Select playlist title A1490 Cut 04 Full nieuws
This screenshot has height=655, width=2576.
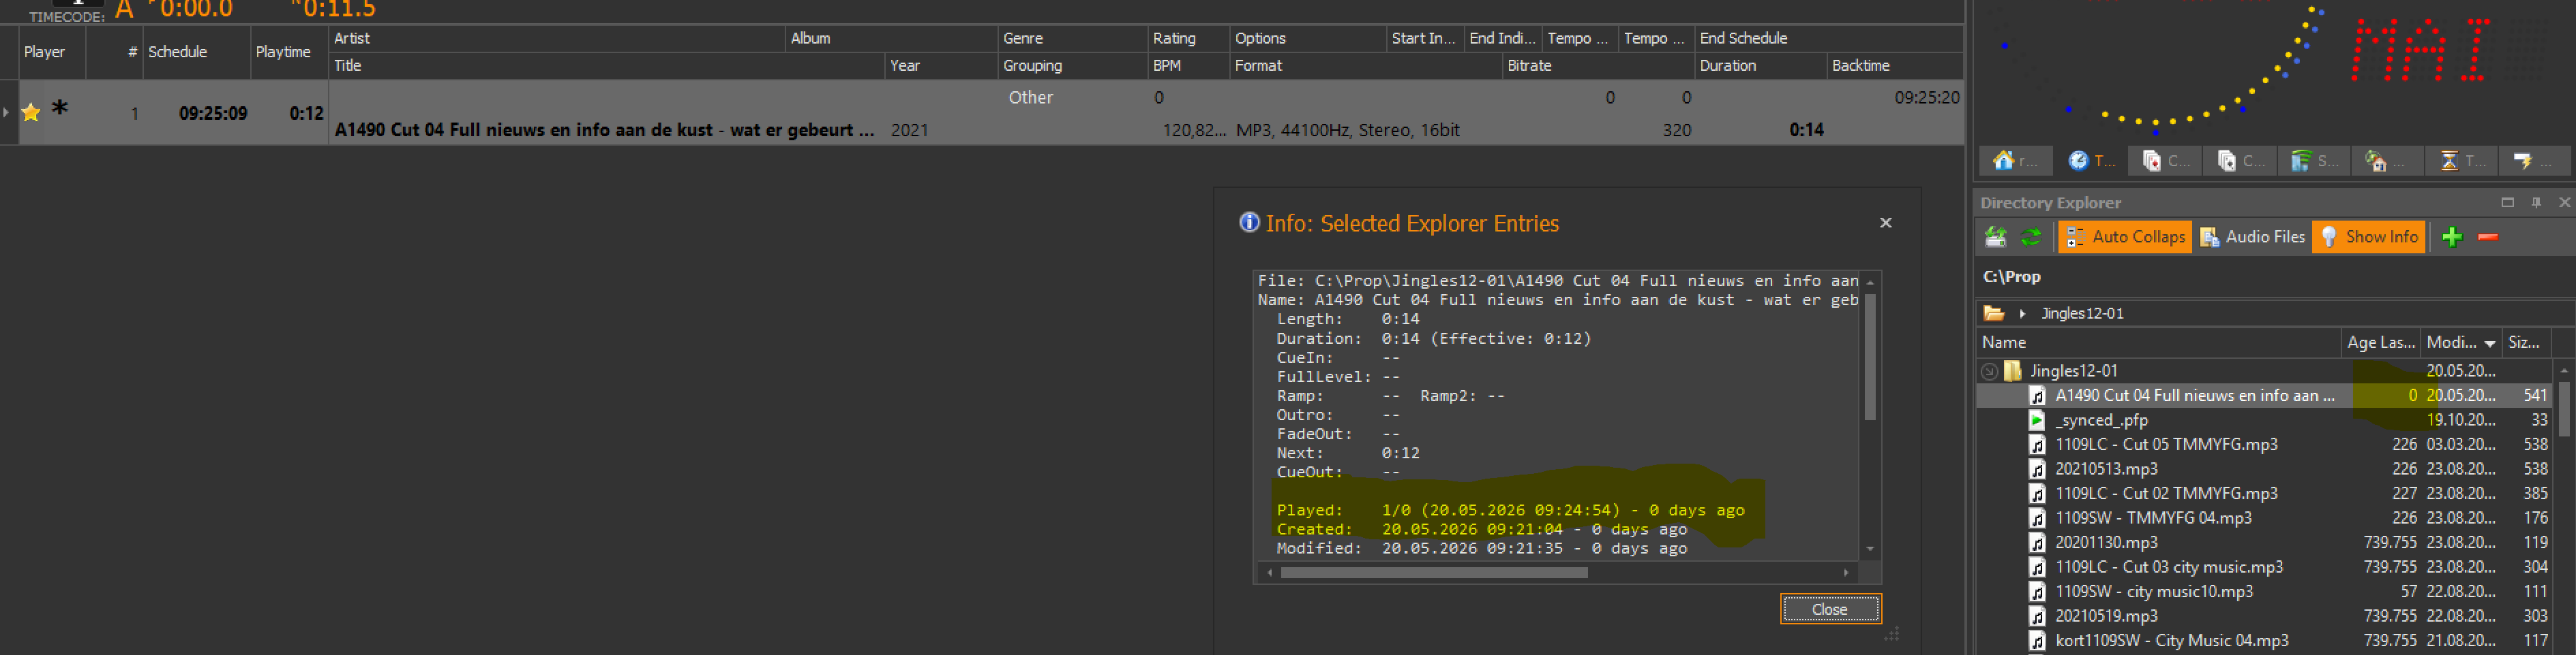[x=605, y=130]
